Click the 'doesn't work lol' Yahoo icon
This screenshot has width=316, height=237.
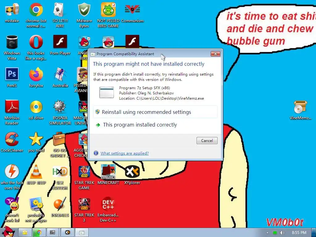click(12, 210)
